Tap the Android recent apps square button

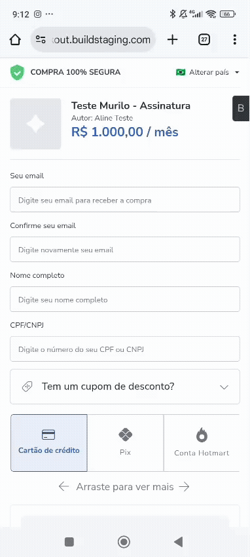click(69, 542)
